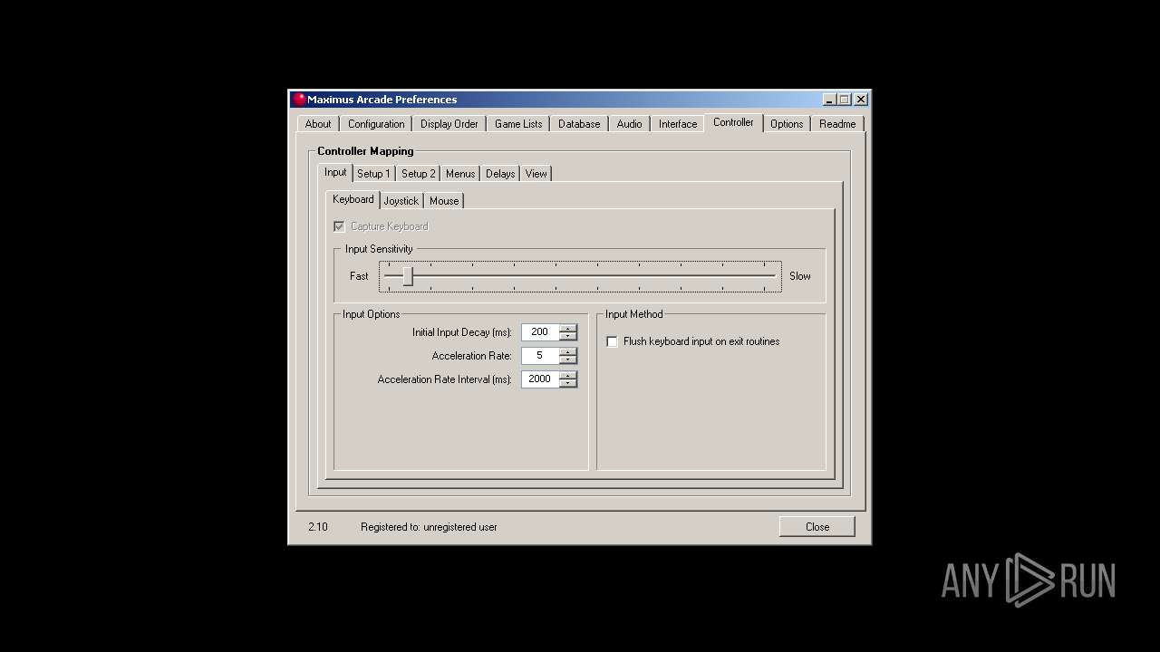Click the Input Sensitivity slider thumb

(408, 276)
